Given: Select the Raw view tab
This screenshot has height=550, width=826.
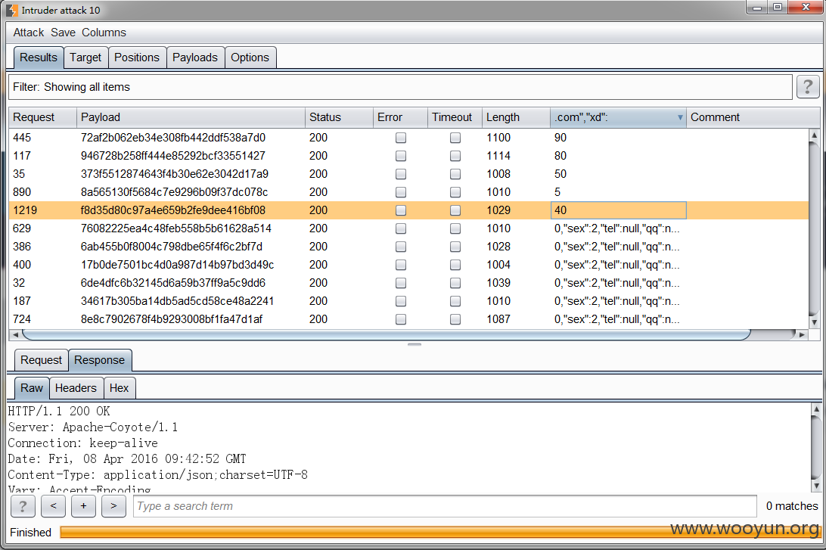Looking at the screenshot, I should 32,388.
